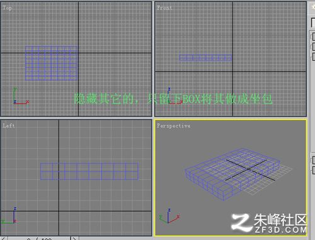The height and width of the screenshot is (240, 315).
Task: Click the grid origin intersection in Top viewport
Action: (x=79, y=53)
